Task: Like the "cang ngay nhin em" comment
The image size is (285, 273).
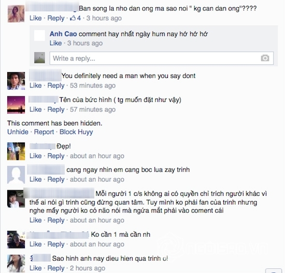Action: (35, 179)
